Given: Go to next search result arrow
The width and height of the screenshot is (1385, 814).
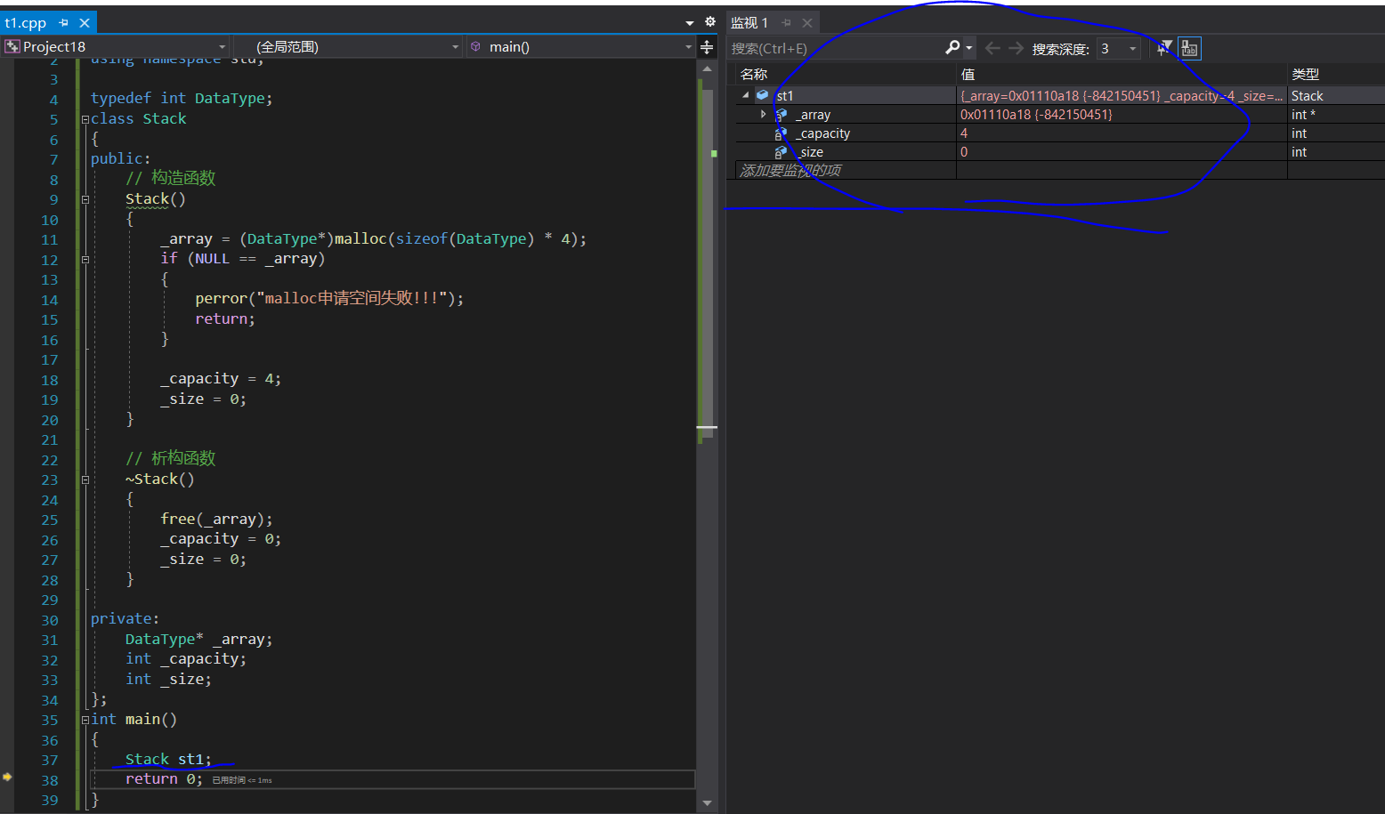Looking at the screenshot, I should coord(1016,48).
